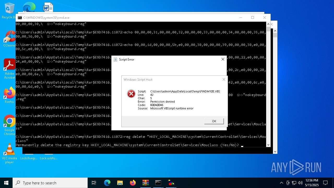Click the 'Permanently delete the registry key' prompt line
The width and height of the screenshot is (334, 188).
pyautogui.click(x=127, y=145)
